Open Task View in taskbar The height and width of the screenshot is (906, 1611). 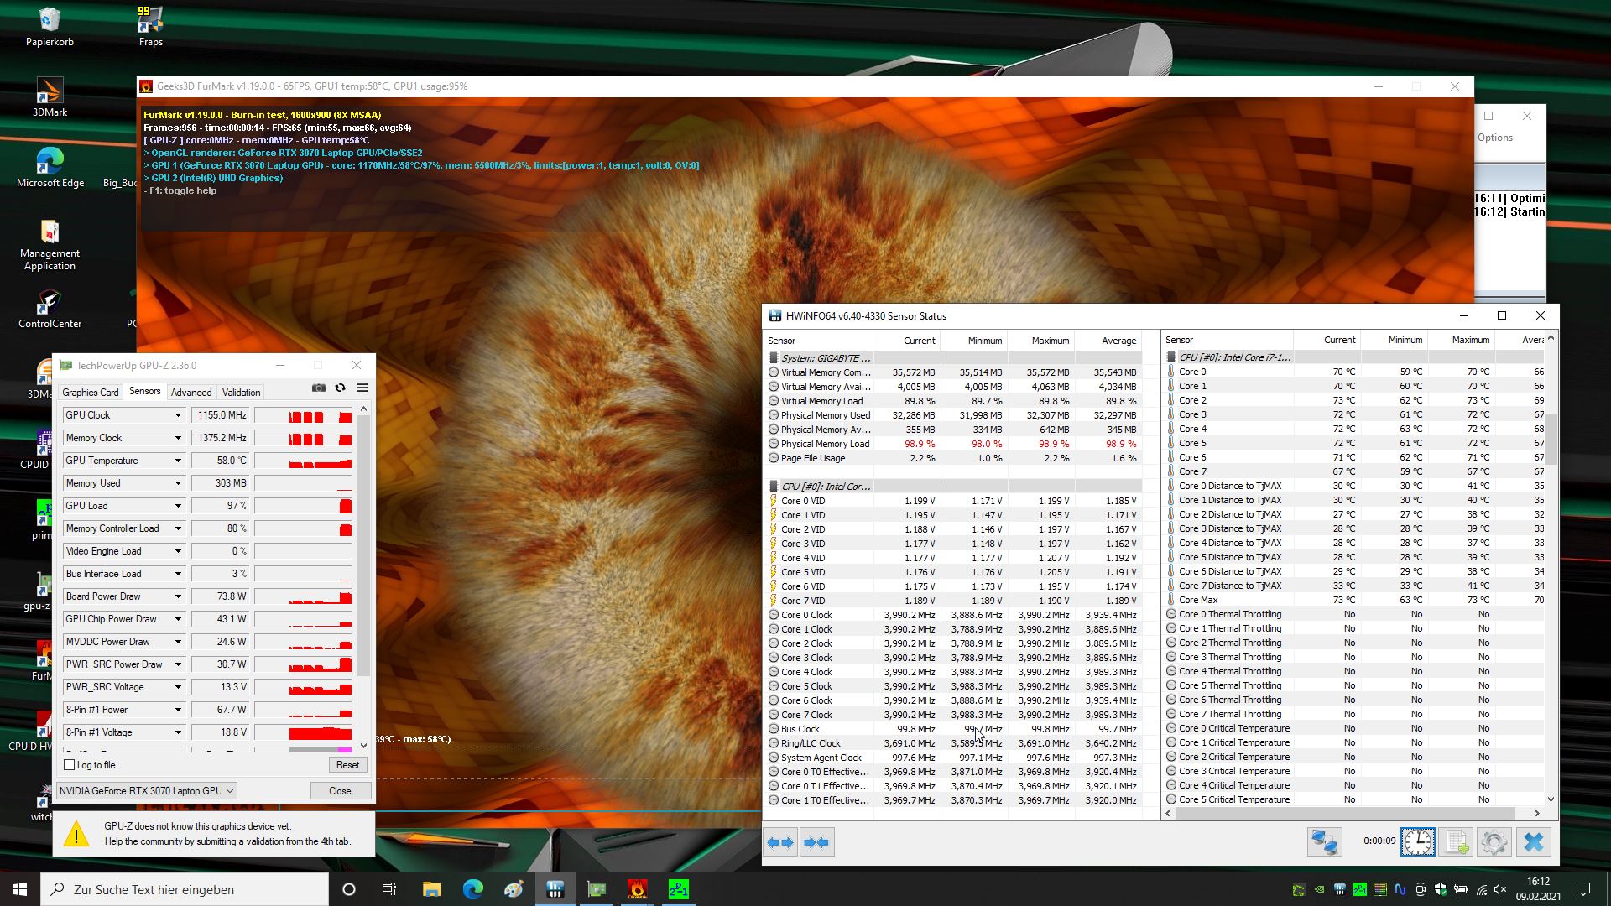pos(389,889)
